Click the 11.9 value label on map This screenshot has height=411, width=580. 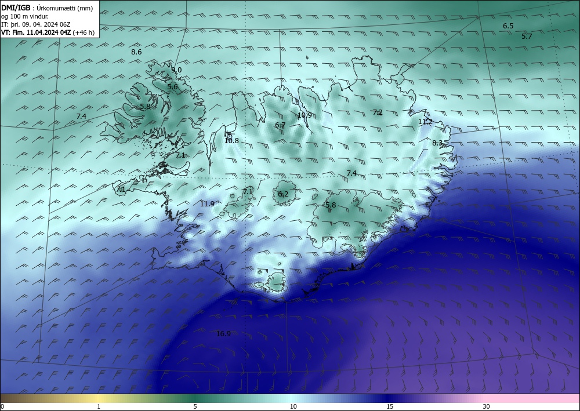pos(207,203)
